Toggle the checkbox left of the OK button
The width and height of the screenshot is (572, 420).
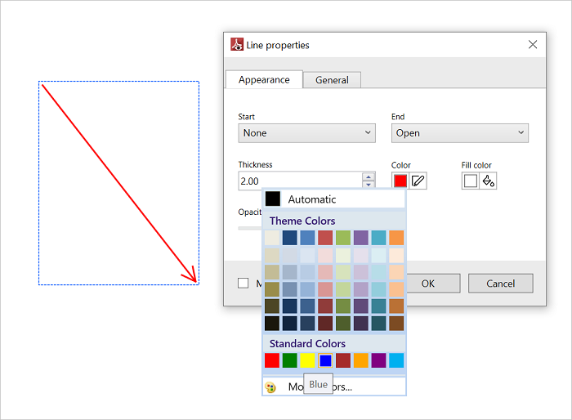click(244, 284)
